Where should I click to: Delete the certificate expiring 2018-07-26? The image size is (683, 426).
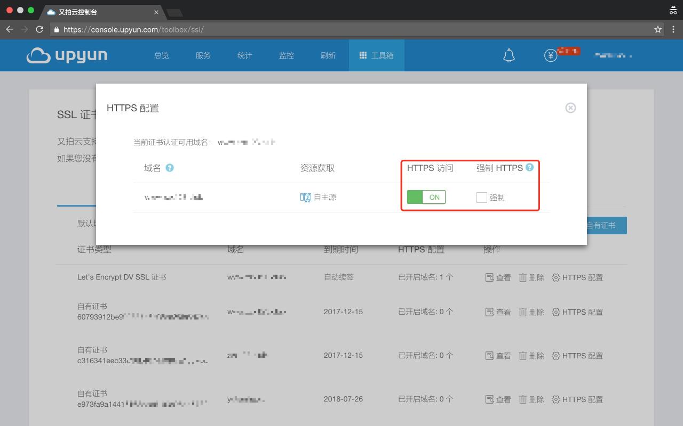[531, 399]
